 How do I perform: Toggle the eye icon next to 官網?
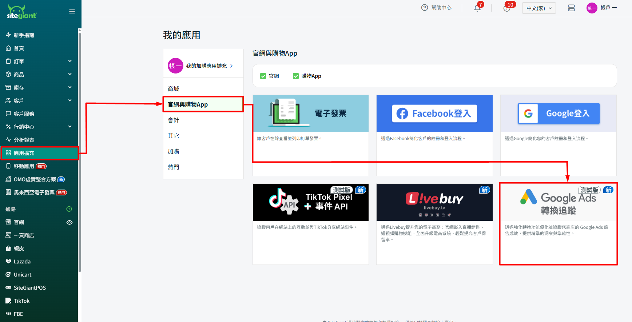coord(69,222)
